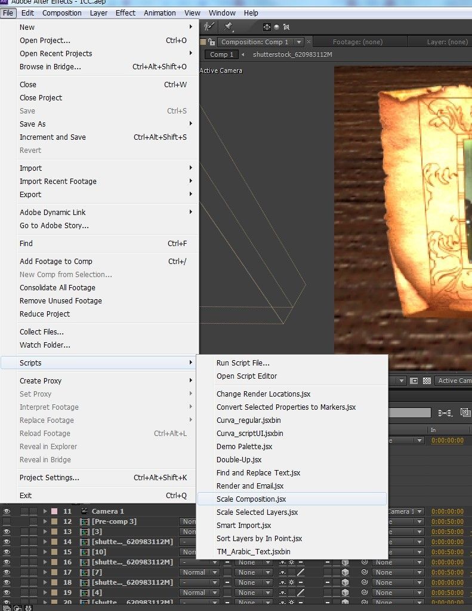The width and height of the screenshot is (472, 611).
Task: Click 3D cube switch on layer 16
Action: point(345,562)
